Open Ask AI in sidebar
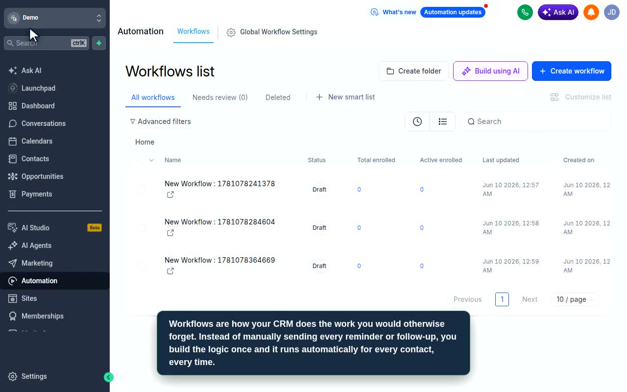Image resolution: width=627 pixels, height=392 pixels. coord(55,71)
